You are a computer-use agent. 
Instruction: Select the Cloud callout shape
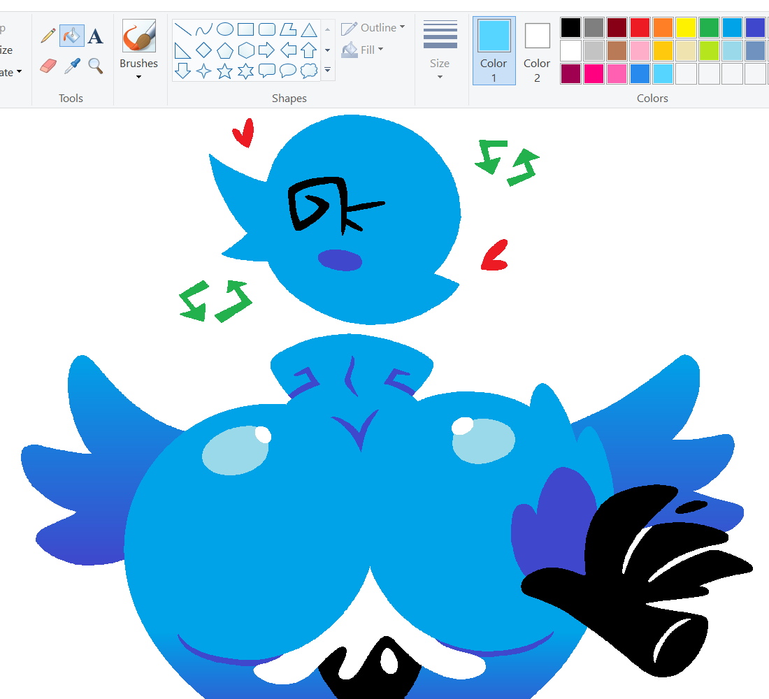coord(309,71)
